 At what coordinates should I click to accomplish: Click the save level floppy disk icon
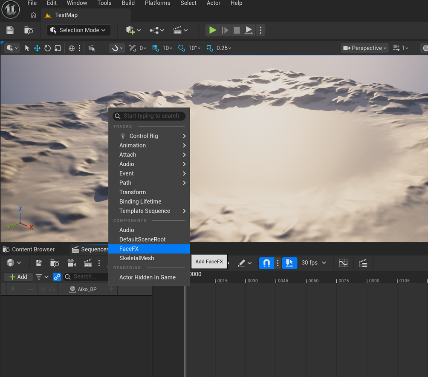pyautogui.click(x=10, y=30)
